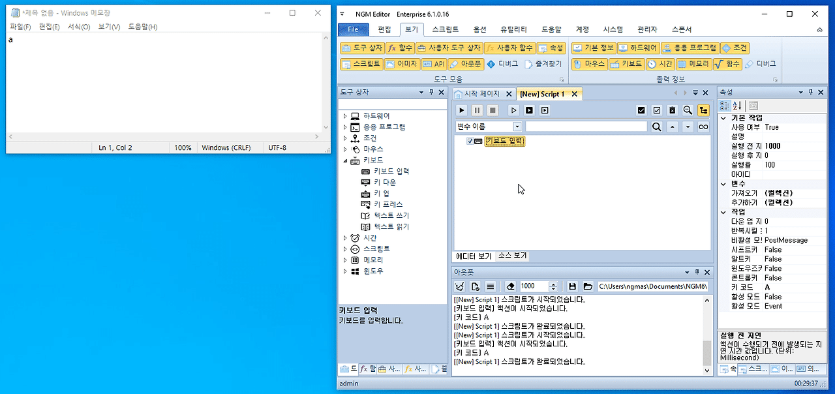835x394 pixels.
Task: Toggle the 스크립트 button in 도구 모음 group
Action: pyautogui.click(x=361, y=64)
